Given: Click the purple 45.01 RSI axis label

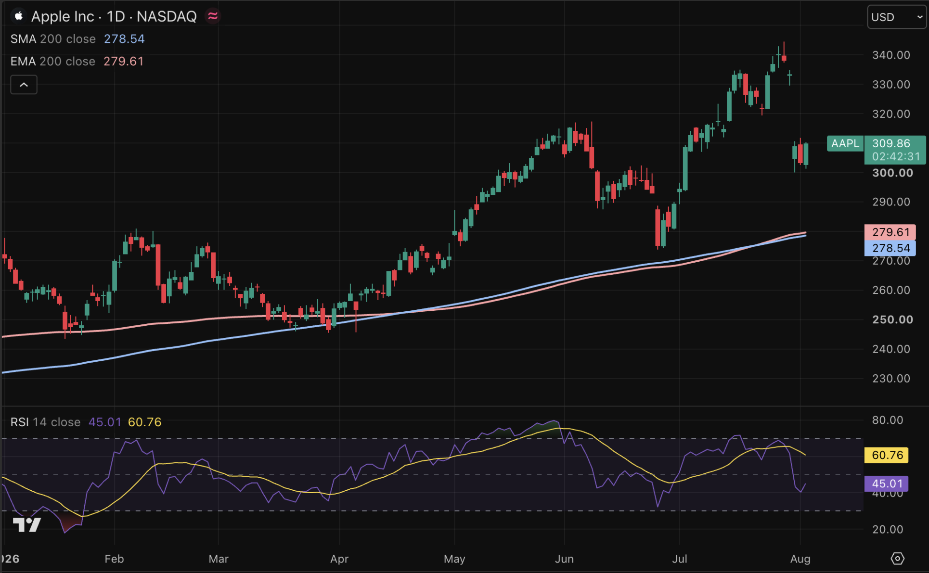Looking at the screenshot, I should (887, 484).
